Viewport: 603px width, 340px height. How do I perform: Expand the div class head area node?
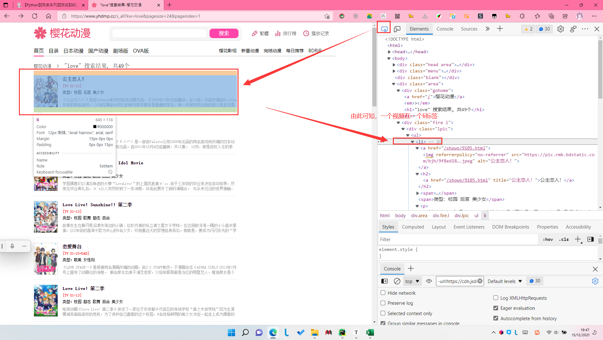pyautogui.click(x=394, y=65)
